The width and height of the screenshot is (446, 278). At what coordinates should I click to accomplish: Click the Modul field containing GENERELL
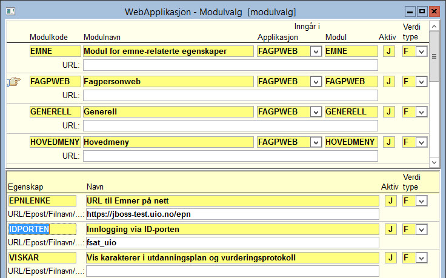click(351, 111)
